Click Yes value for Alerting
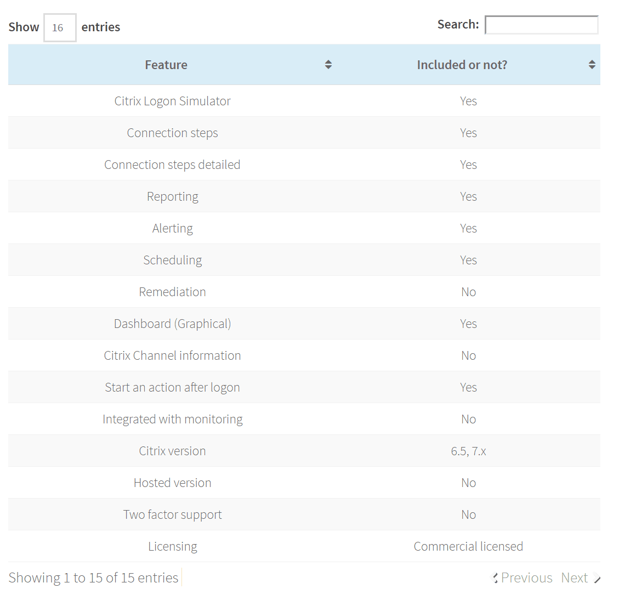Viewport: 619px width, 600px height. 469,228
